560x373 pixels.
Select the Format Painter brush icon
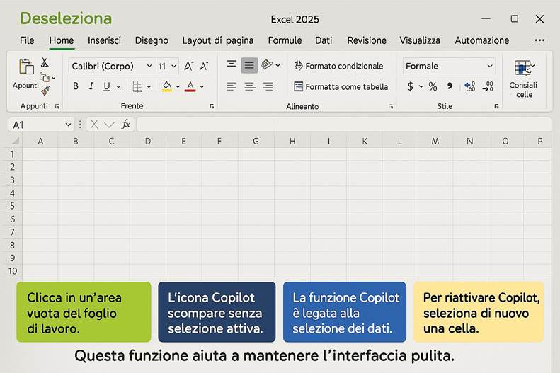click(45, 91)
